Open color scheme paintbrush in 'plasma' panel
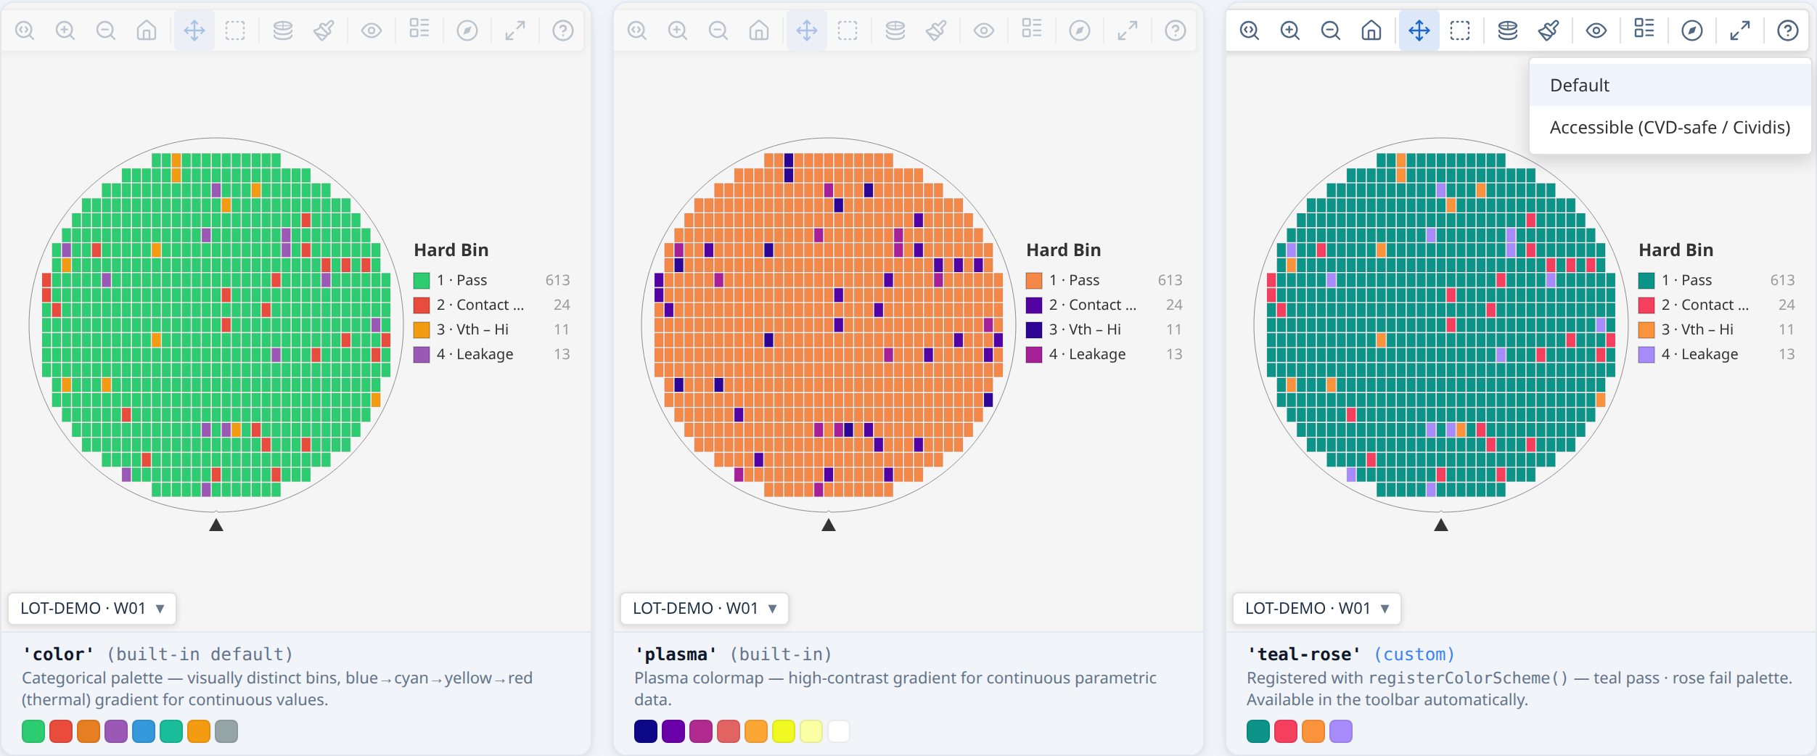Screen dimensions: 1817x756 (936, 30)
